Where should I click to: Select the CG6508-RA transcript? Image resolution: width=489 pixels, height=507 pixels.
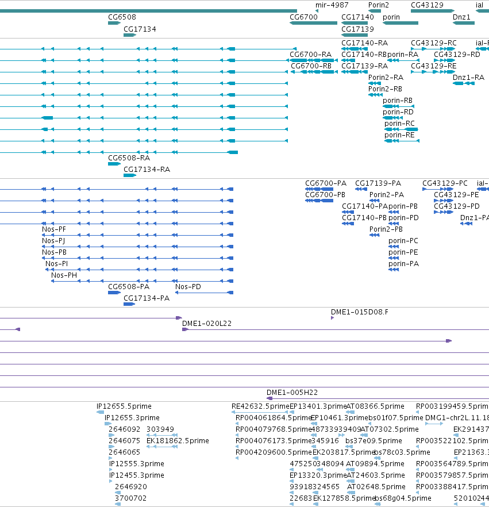(x=114, y=164)
